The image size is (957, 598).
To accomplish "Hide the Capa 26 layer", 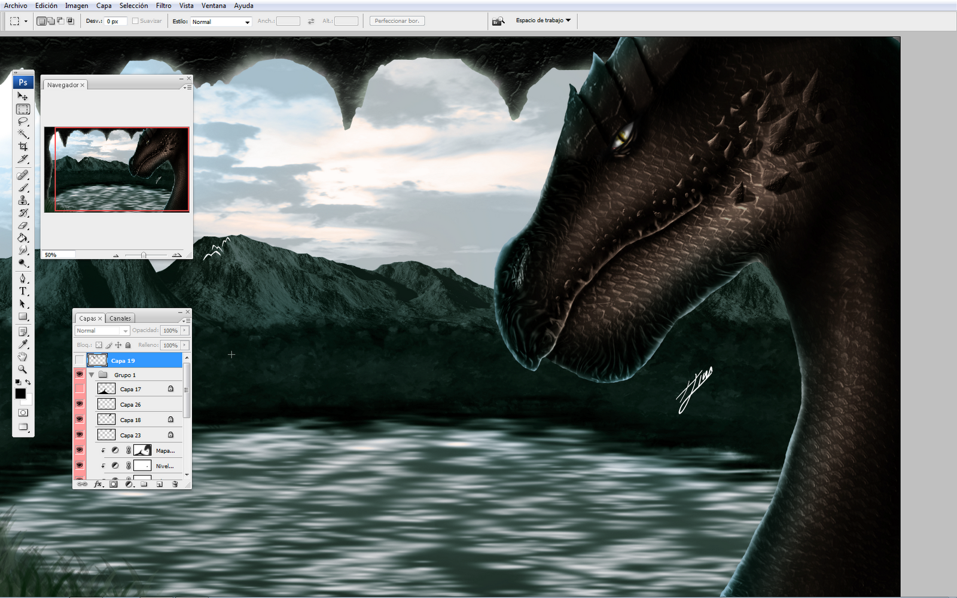I will (x=80, y=404).
